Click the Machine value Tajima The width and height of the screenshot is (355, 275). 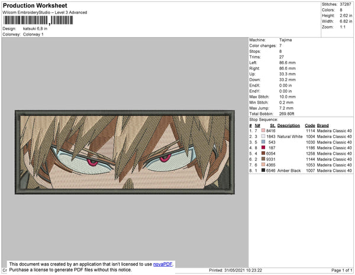285,40
